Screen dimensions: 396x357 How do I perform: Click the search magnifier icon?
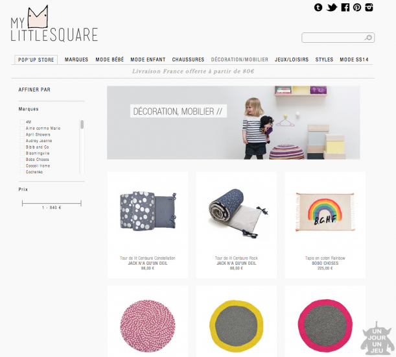368,38
